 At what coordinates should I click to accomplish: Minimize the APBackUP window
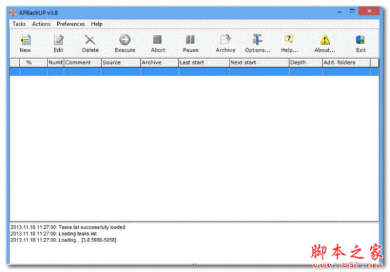(339, 12)
